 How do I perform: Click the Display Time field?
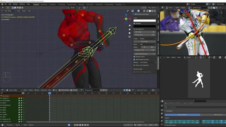coord(144,50)
